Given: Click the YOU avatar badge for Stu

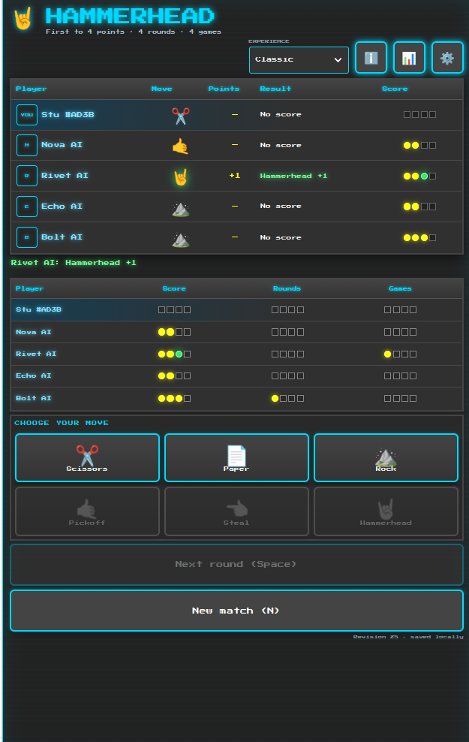Looking at the screenshot, I should click(x=27, y=114).
